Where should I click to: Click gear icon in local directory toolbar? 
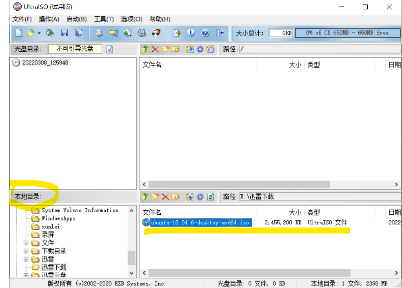200,197
